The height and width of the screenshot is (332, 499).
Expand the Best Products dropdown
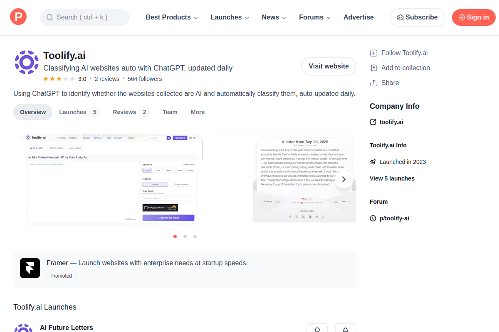[171, 17]
